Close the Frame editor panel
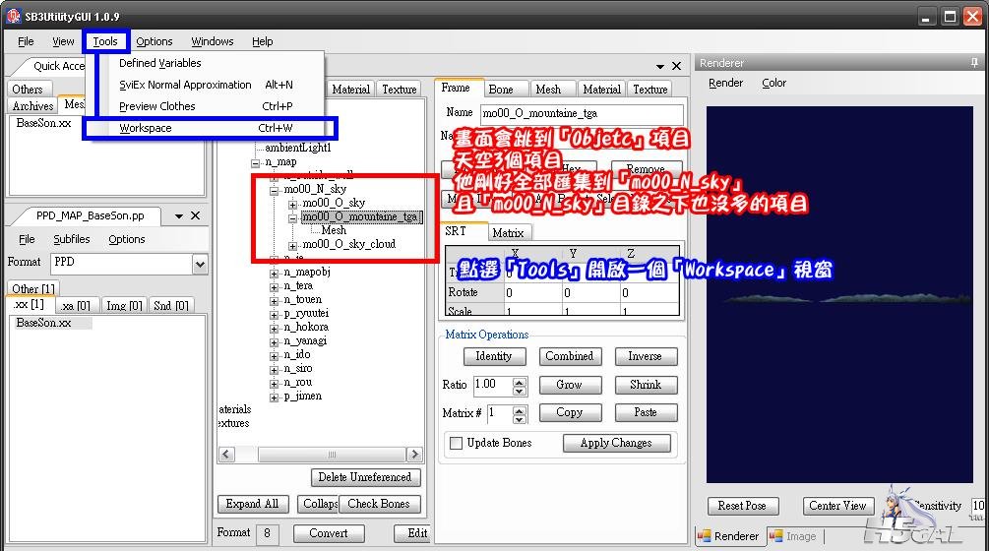 pyautogui.click(x=676, y=66)
